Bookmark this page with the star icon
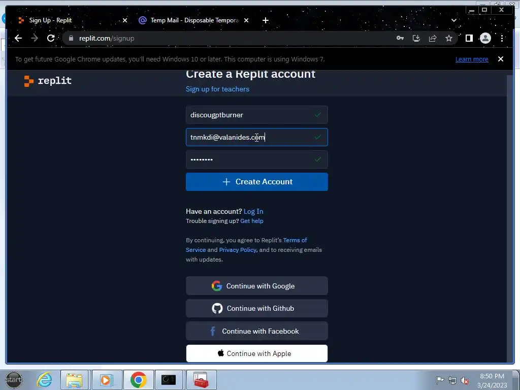The height and width of the screenshot is (390, 520). click(x=449, y=38)
